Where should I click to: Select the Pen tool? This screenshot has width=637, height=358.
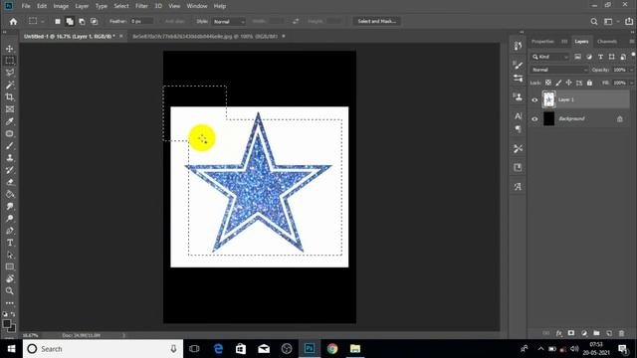[x=10, y=231]
